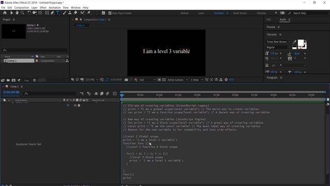Viewport: 330px width, 186px height.
Task: Open the Effect menu
Action: coord(43,8)
